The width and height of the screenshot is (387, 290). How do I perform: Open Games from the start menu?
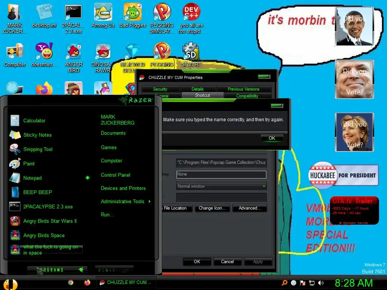[x=108, y=148]
